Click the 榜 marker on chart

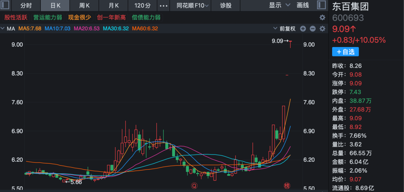[x=287, y=186]
